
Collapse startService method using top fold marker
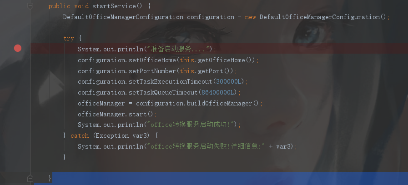(30, 6)
